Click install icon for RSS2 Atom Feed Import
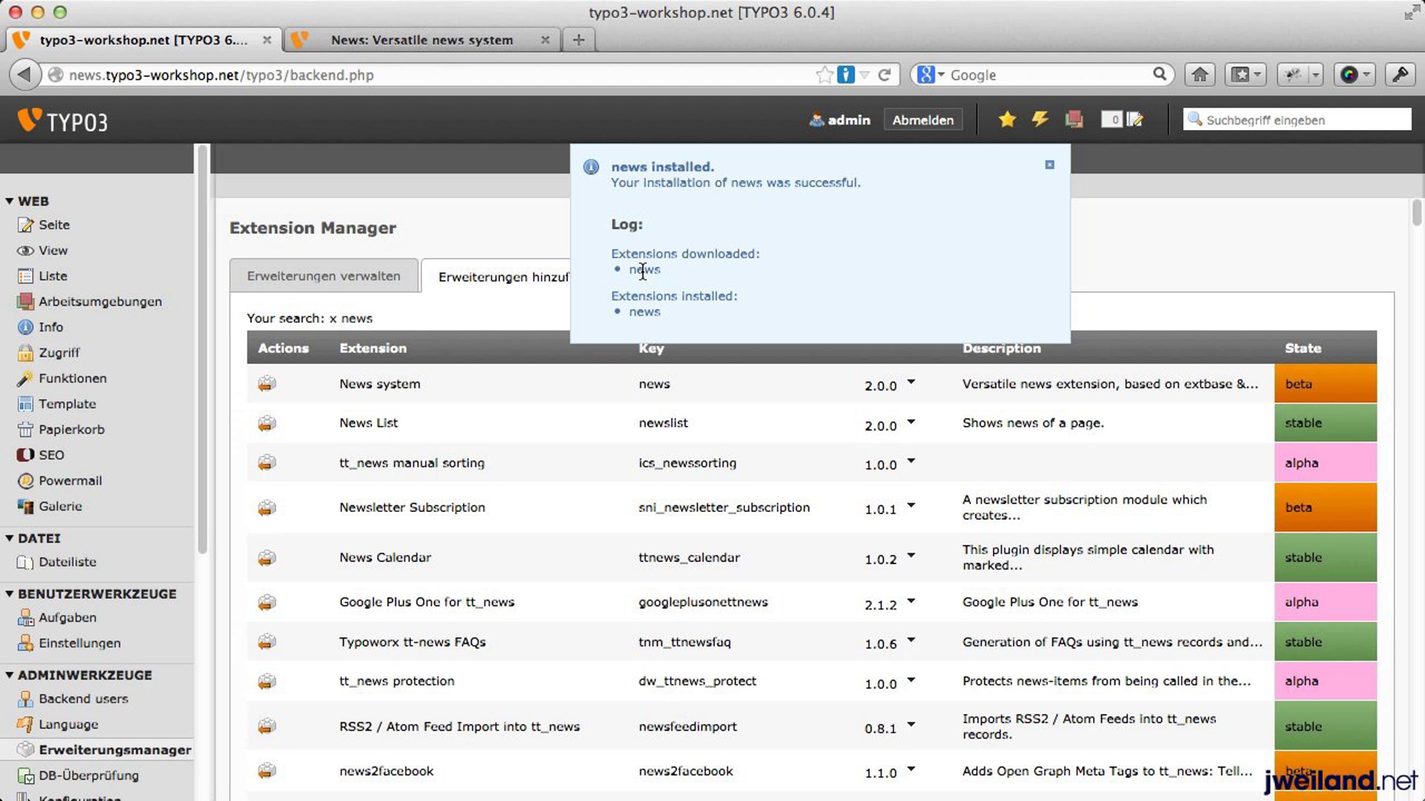The height and width of the screenshot is (801, 1425). [267, 726]
